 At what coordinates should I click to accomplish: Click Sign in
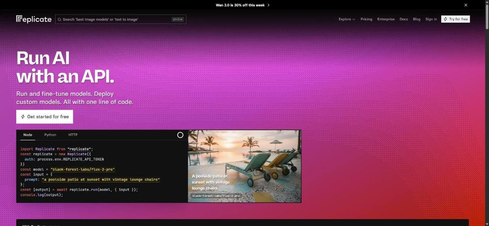pos(431,19)
